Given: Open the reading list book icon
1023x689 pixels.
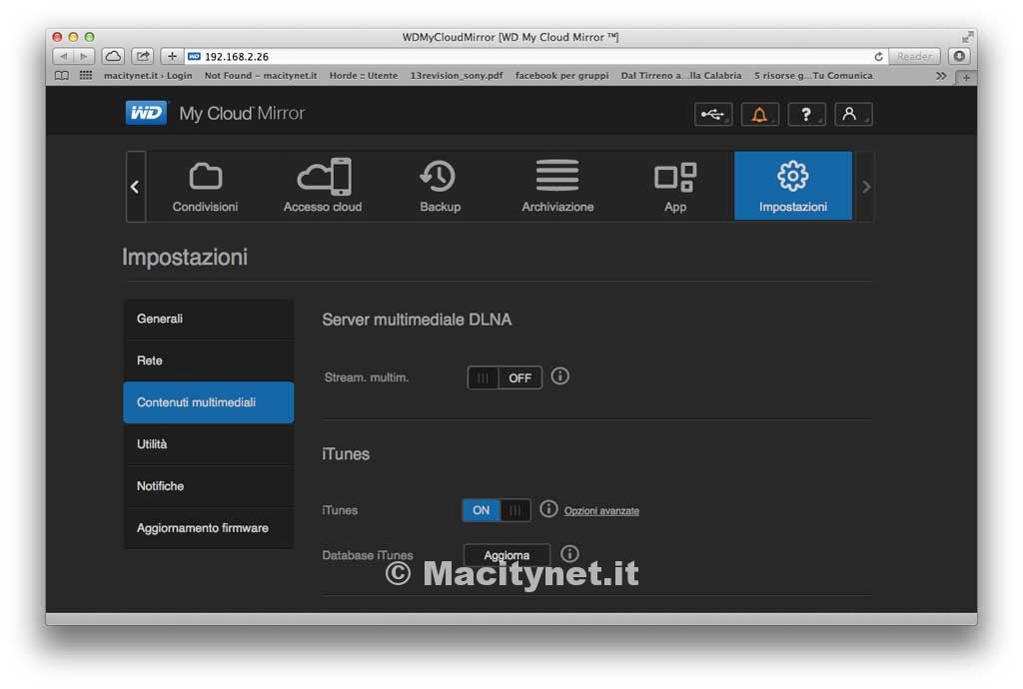Looking at the screenshot, I should pyautogui.click(x=62, y=76).
